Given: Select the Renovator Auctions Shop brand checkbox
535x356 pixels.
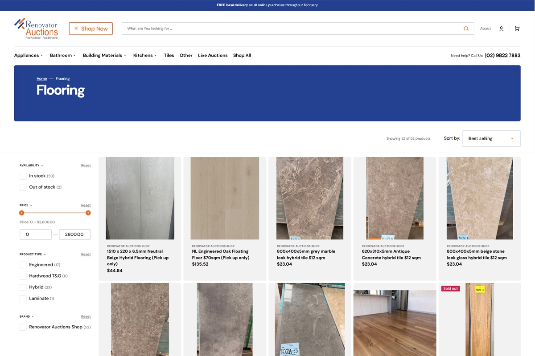Looking at the screenshot, I should click(23, 327).
